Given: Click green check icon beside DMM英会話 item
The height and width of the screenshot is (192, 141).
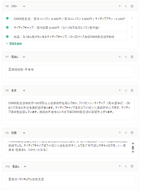Looking at the screenshot, I should 8,18.
